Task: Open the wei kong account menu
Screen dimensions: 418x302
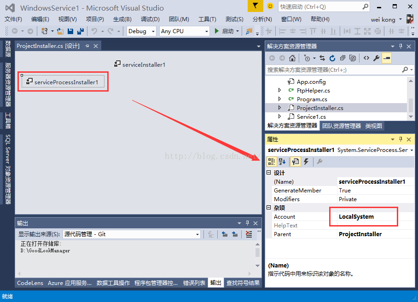Action: (386, 19)
